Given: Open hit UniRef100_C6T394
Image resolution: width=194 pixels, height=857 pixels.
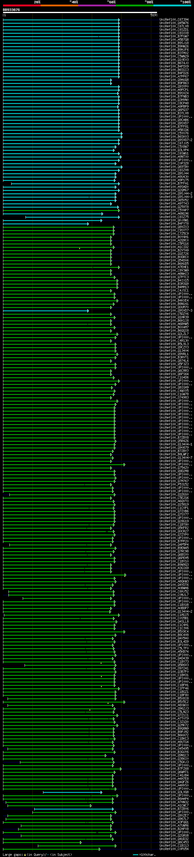Looking at the screenshot, I should tap(174, 20).
